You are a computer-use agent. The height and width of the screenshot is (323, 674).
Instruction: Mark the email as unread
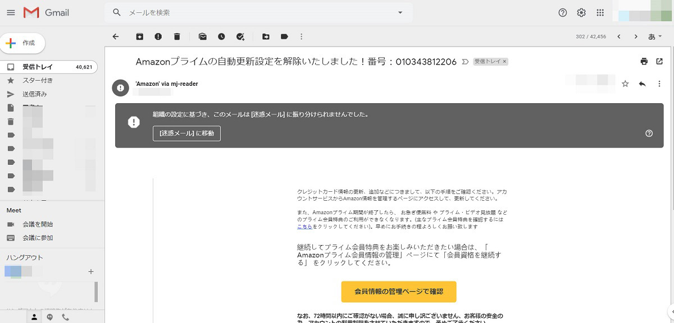pos(203,36)
